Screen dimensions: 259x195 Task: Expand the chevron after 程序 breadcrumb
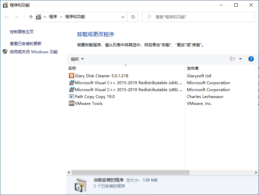coord(61,17)
